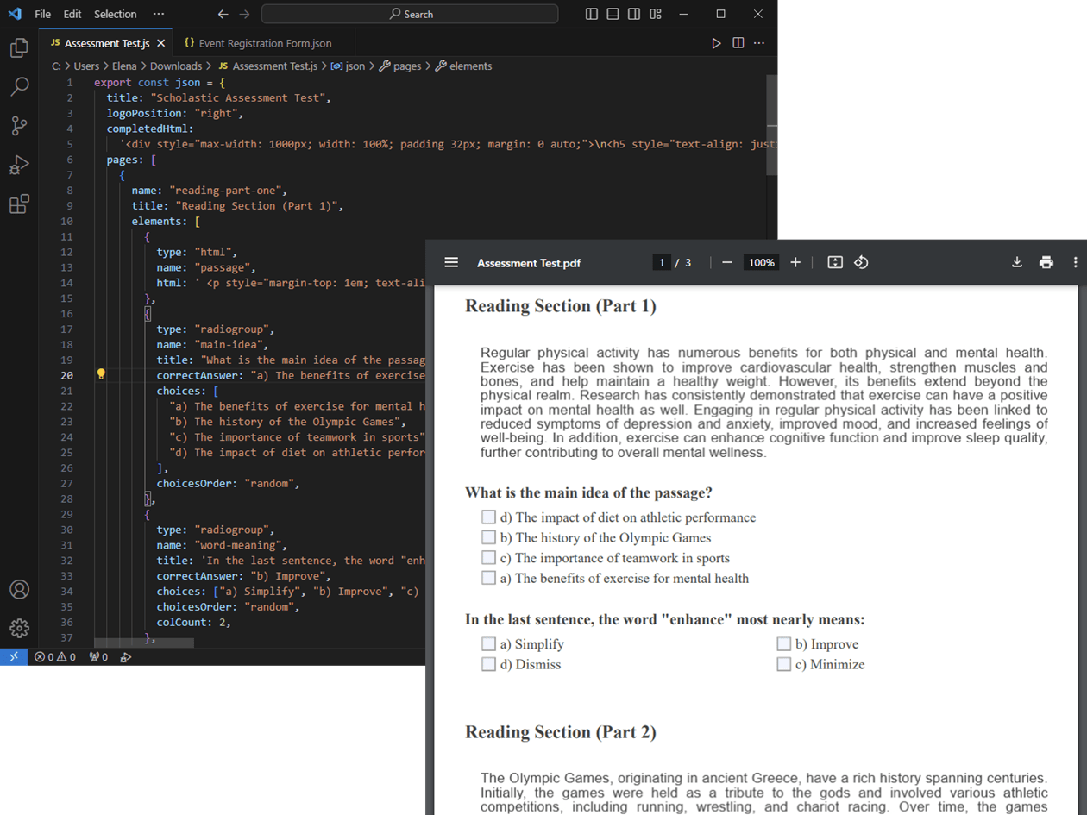Open the editor More Actions ellipsis

click(759, 43)
